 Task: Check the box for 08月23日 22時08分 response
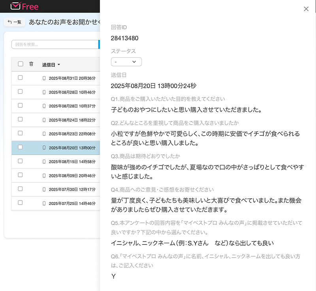coord(20,133)
